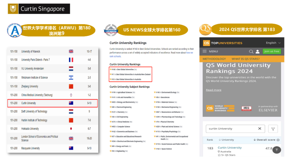The height and width of the screenshot is (161, 287).
Task: Click the MENU label in QS header
Action: (x=213, y=51)
